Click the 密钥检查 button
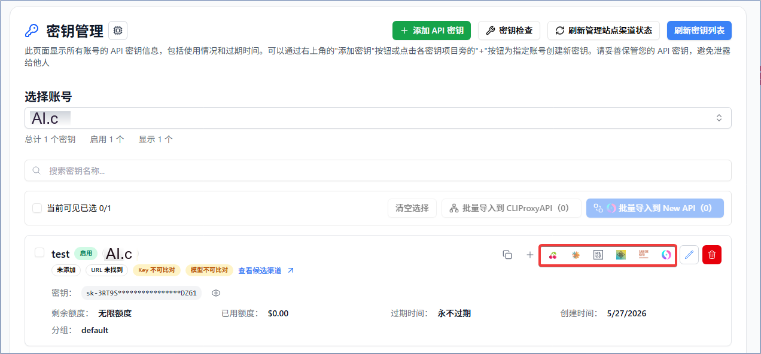This screenshot has height=354, width=761. pyautogui.click(x=509, y=30)
